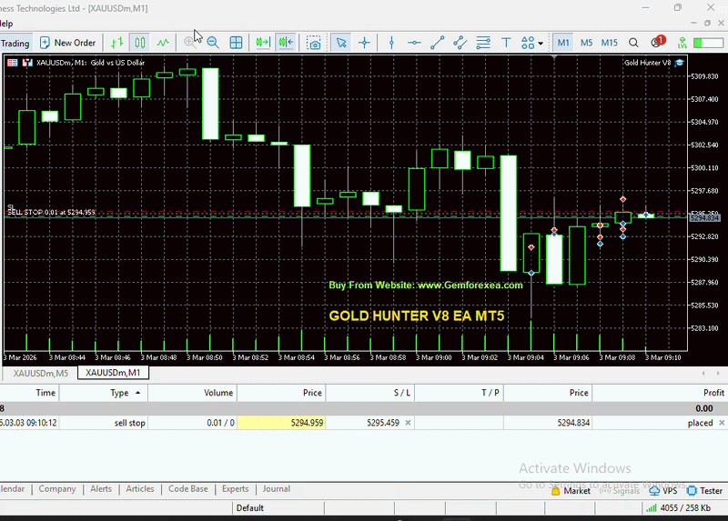Select the cursor arrow tool
Screen dimensions: 728x521
pyautogui.click(x=341, y=43)
